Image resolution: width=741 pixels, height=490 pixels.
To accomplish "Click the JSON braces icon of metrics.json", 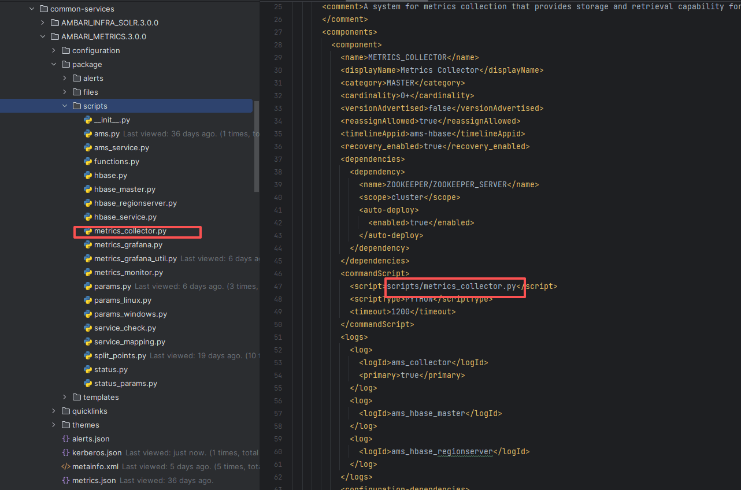I will click(66, 481).
